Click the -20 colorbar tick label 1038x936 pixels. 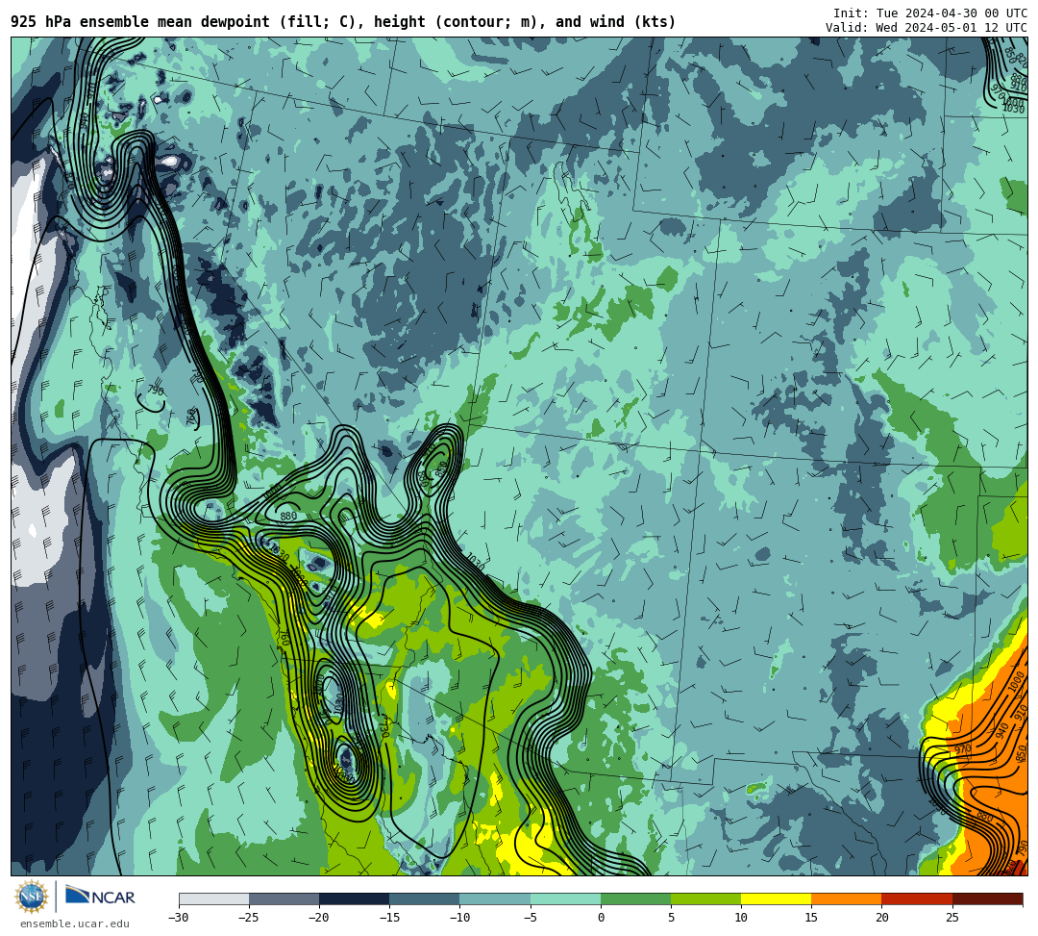319,918
